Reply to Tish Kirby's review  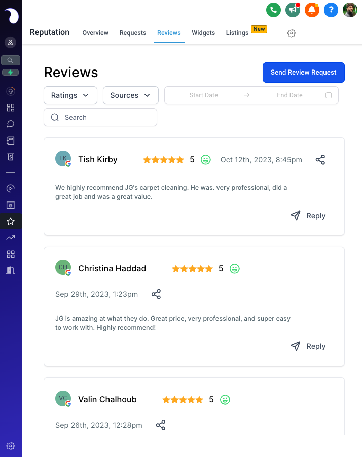(308, 216)
